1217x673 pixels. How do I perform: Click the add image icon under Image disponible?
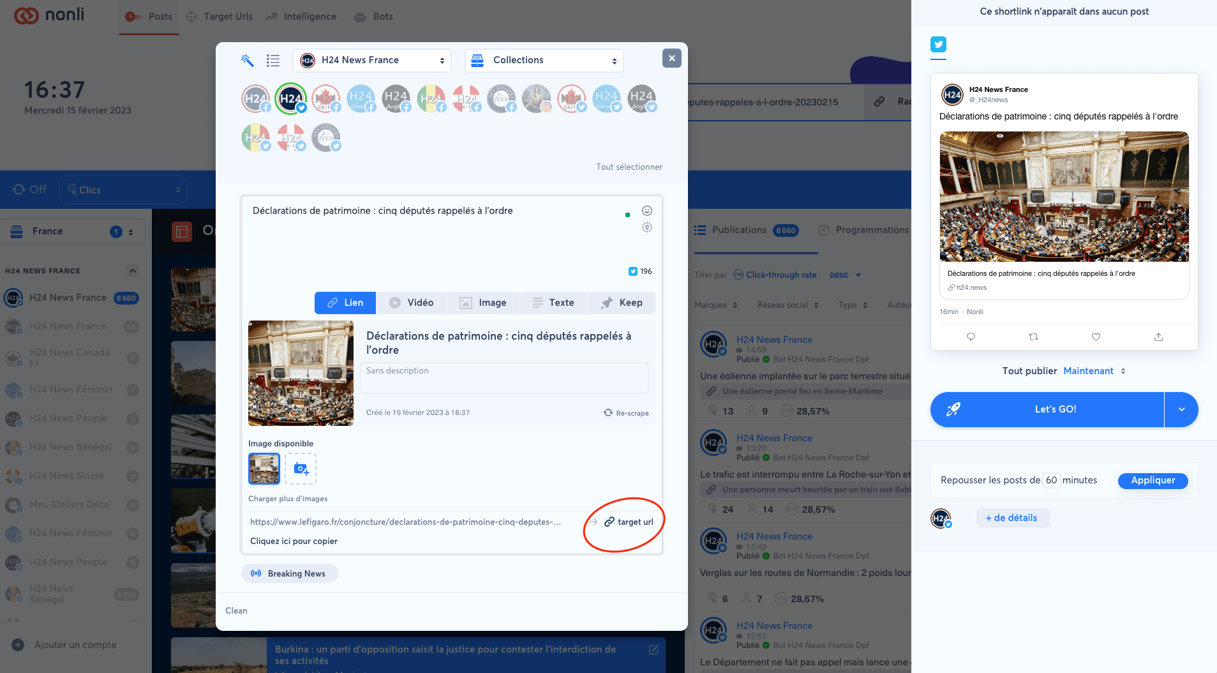(301, 469)
